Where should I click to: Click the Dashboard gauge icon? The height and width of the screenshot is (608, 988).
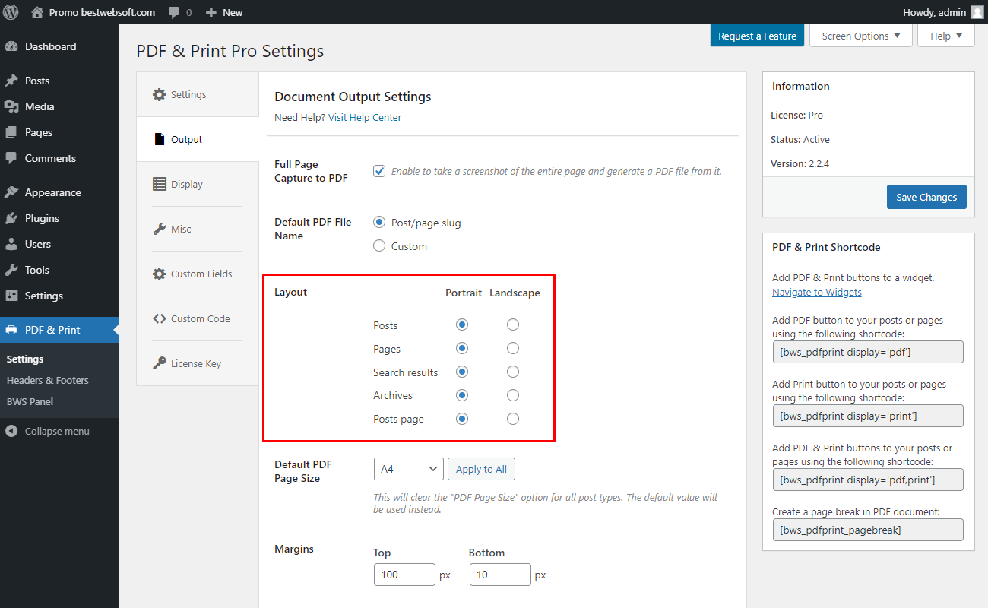coord(11,46)
